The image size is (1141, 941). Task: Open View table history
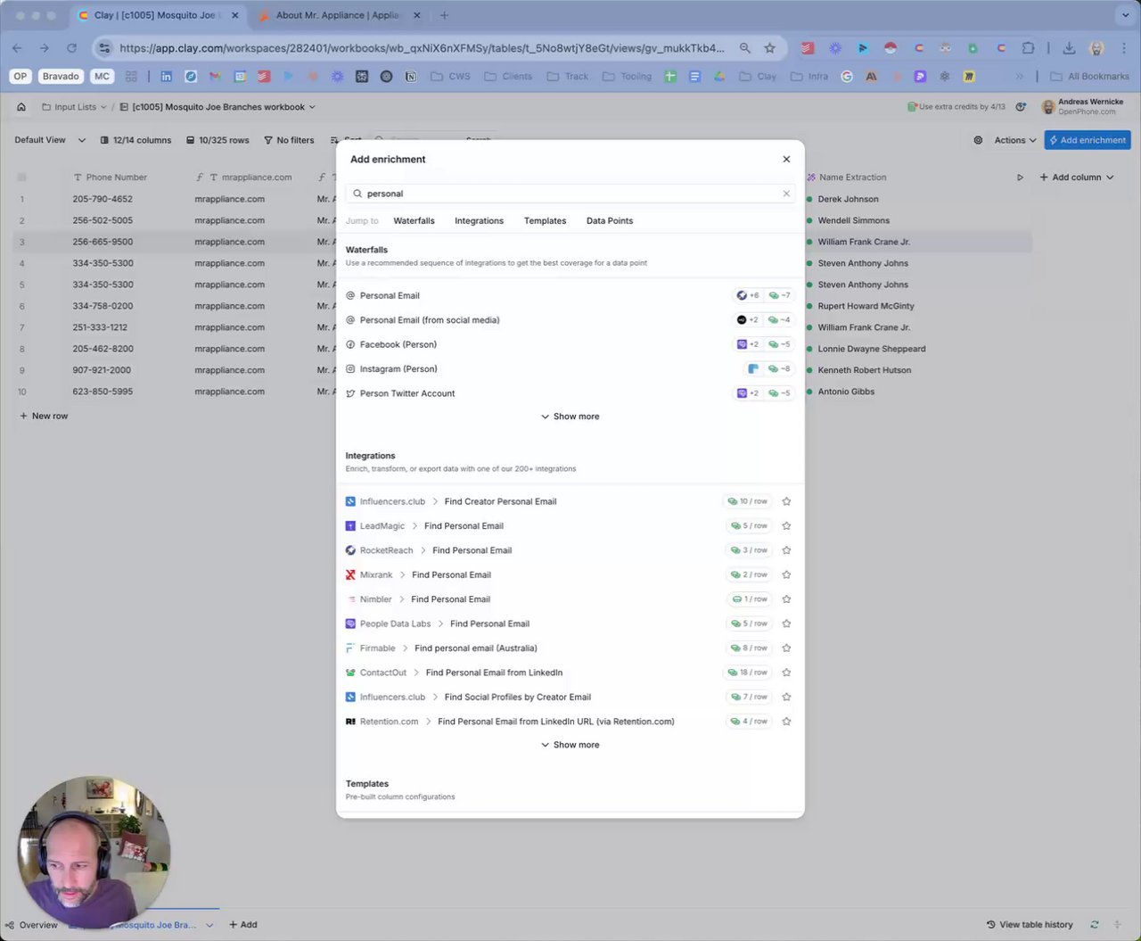1030,925
